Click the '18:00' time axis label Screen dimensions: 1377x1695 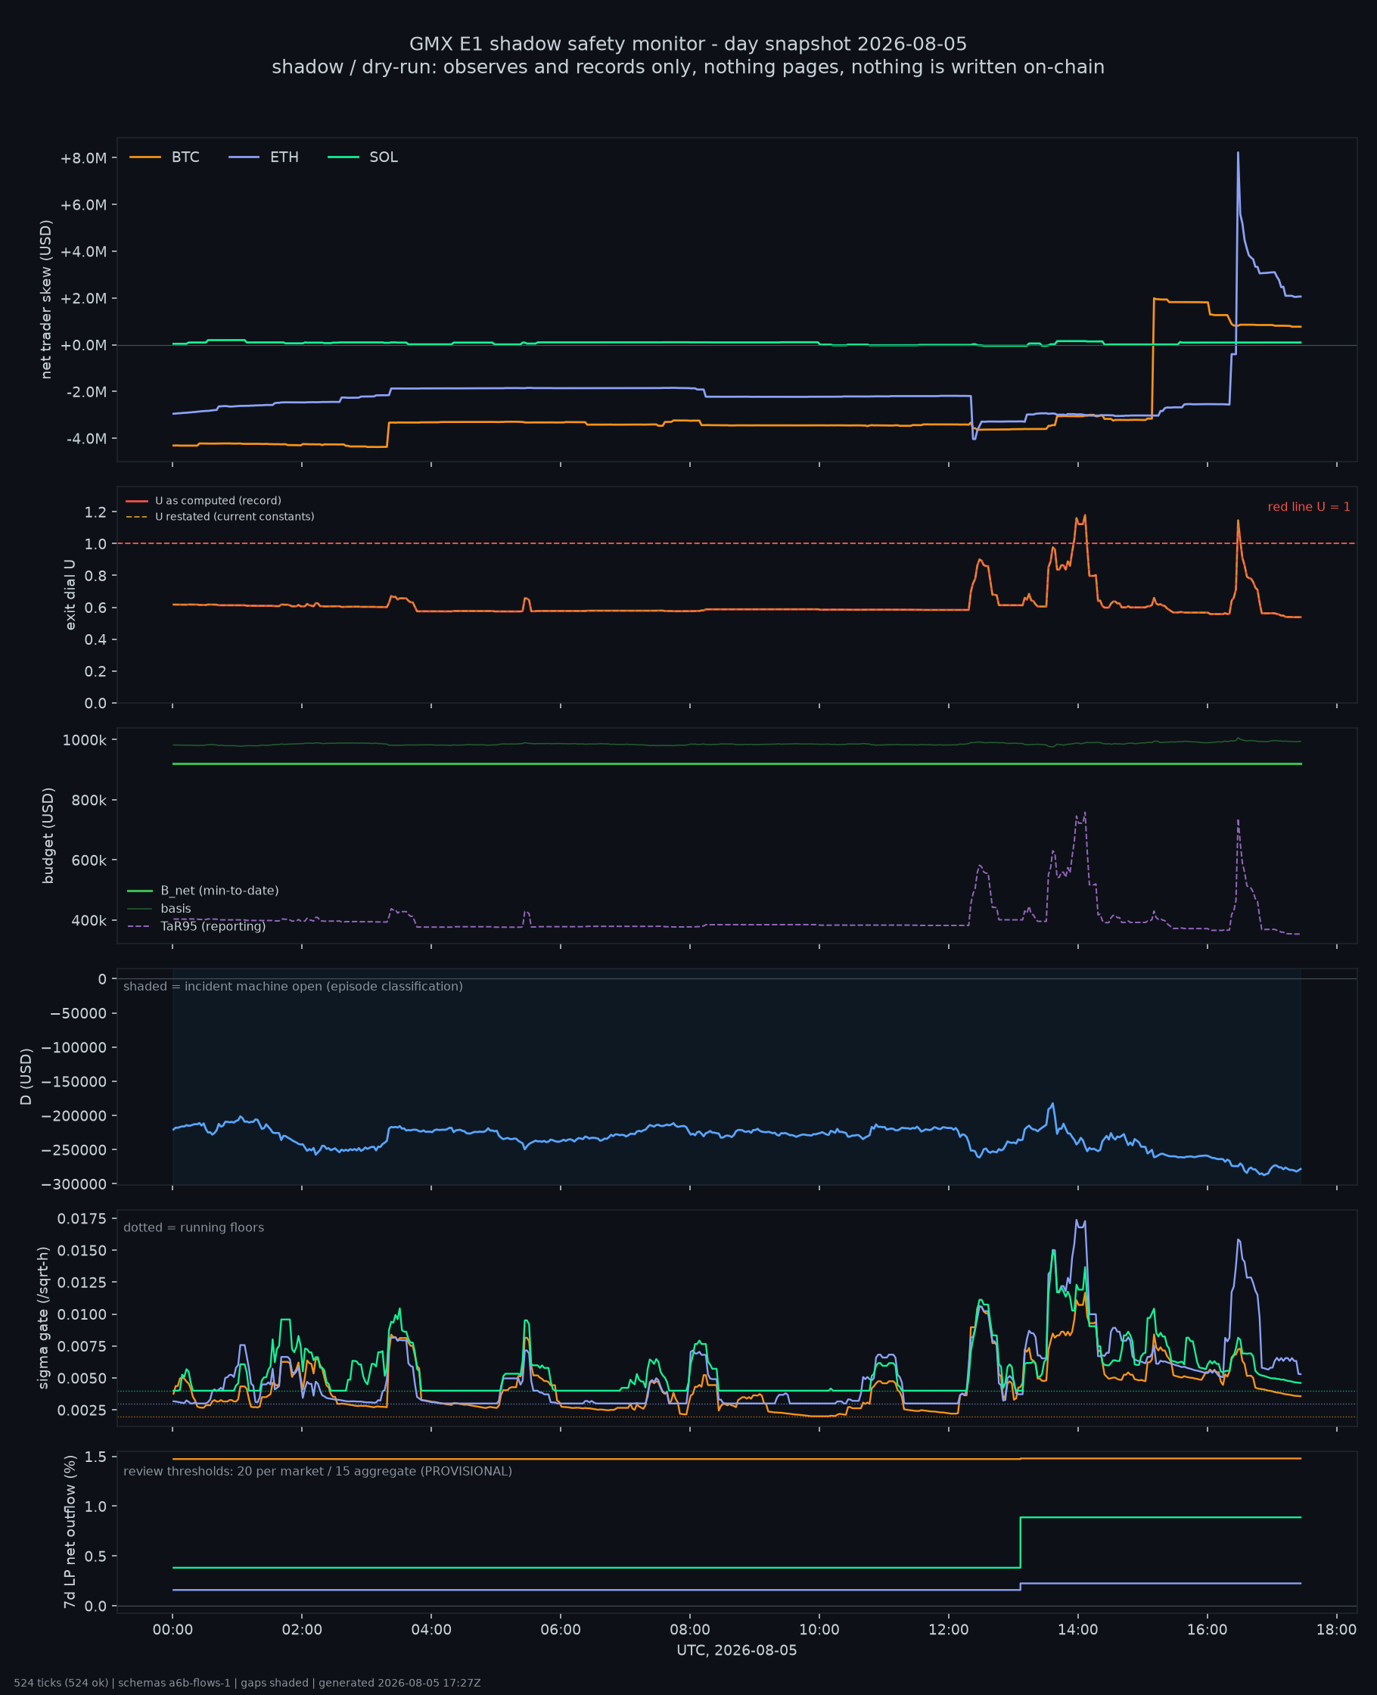pyautogui.click(x=1337, y=1631)
